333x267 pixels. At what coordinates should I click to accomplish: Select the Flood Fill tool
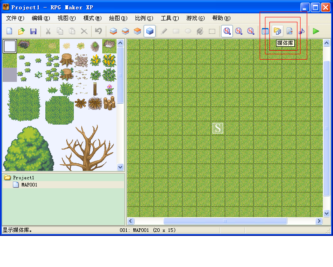200,31
